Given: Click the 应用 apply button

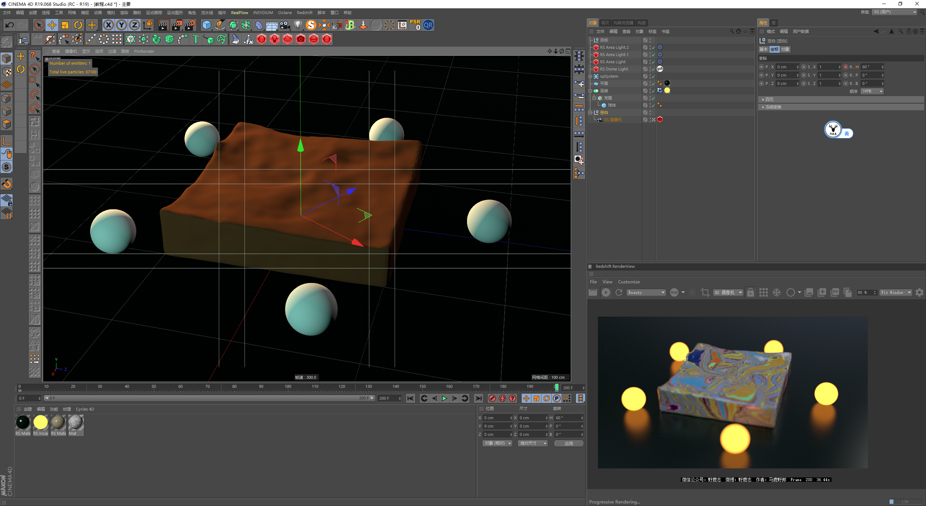Looking at the screenshot, I should click(569, 443).
